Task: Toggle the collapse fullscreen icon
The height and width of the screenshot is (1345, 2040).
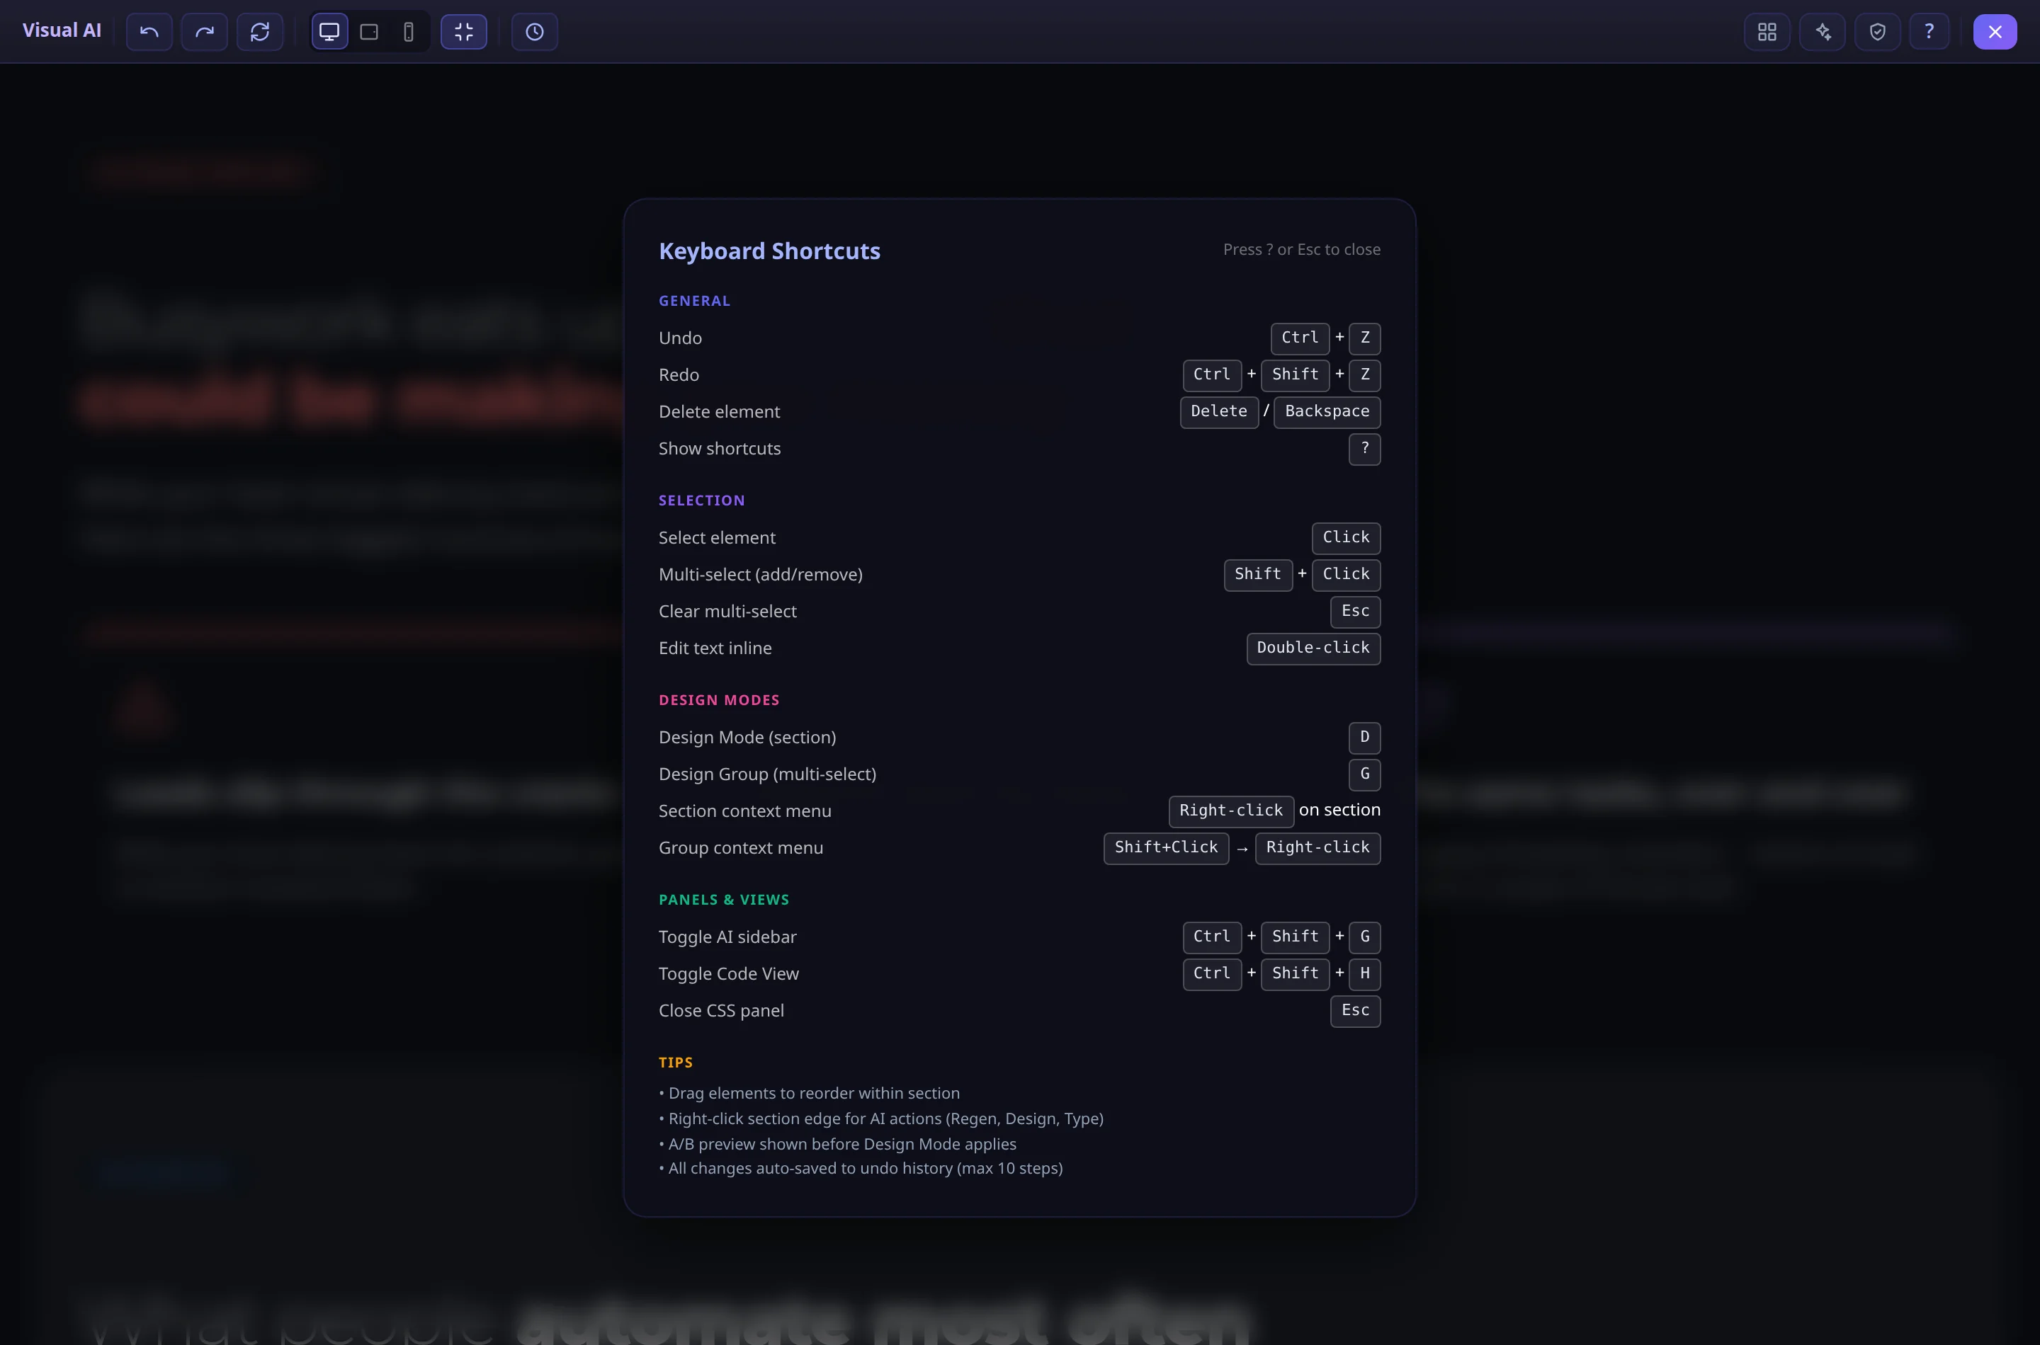Action: pos(463,32)
